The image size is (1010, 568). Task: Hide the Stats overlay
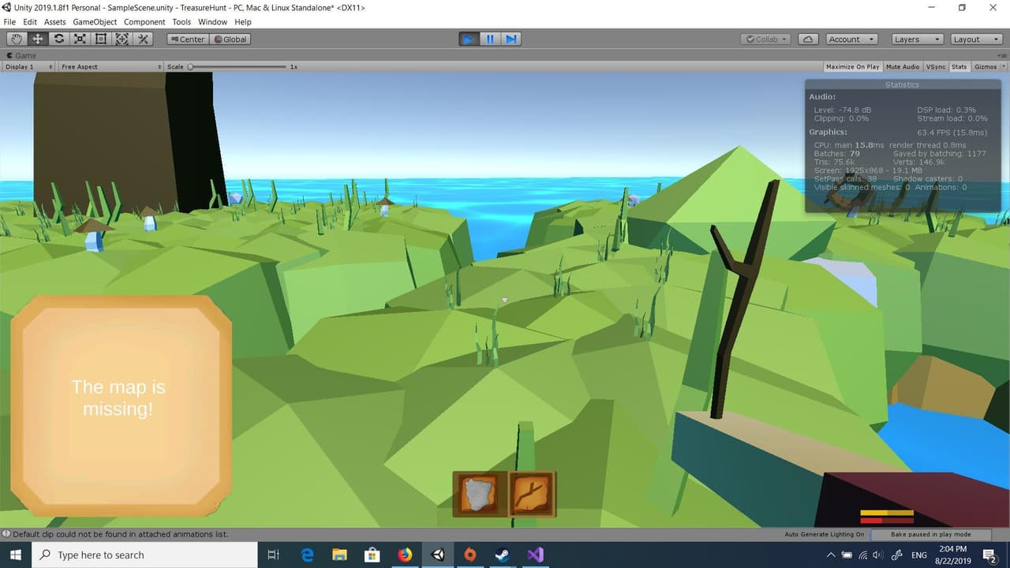(x=959, y=67)
